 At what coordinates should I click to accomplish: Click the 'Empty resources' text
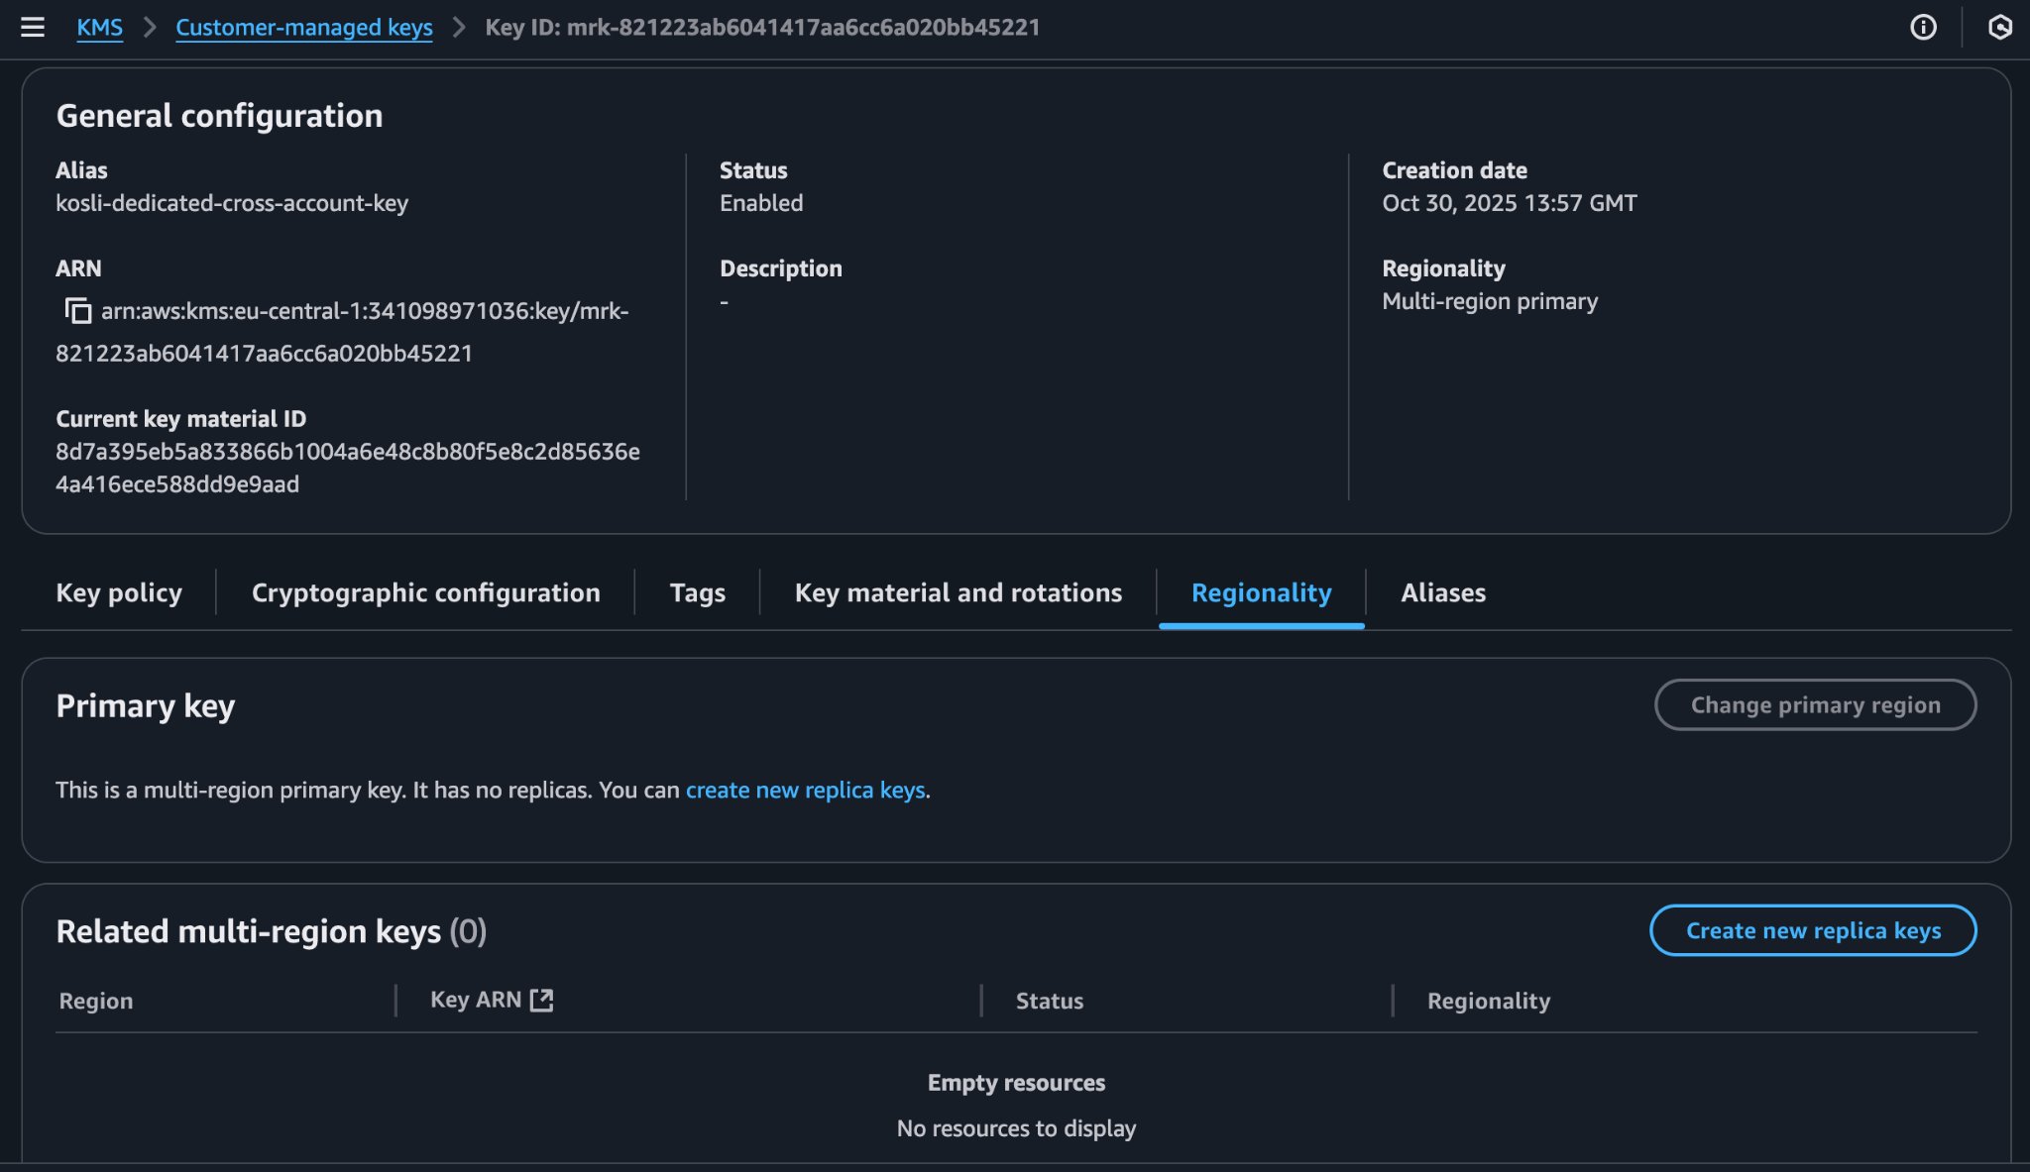(1016, 1083)
